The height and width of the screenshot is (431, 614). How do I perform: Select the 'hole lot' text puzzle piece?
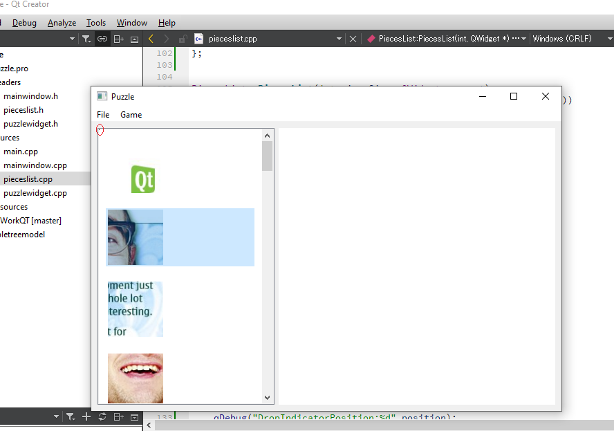click(136, 309)
